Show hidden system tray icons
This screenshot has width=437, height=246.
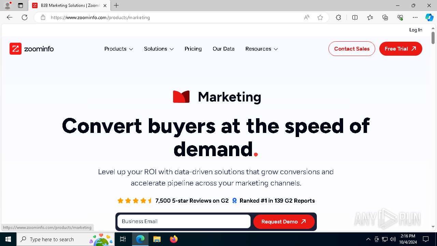(368, 239)
